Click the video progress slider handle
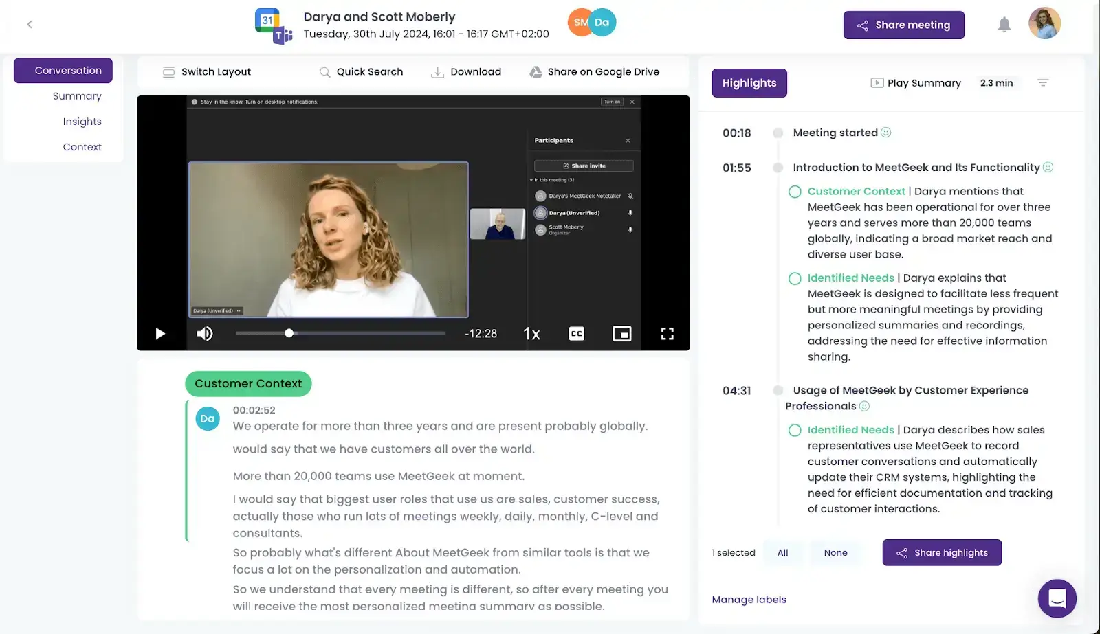The width and height of the screenshot is (1100, 634). [289, 333]
